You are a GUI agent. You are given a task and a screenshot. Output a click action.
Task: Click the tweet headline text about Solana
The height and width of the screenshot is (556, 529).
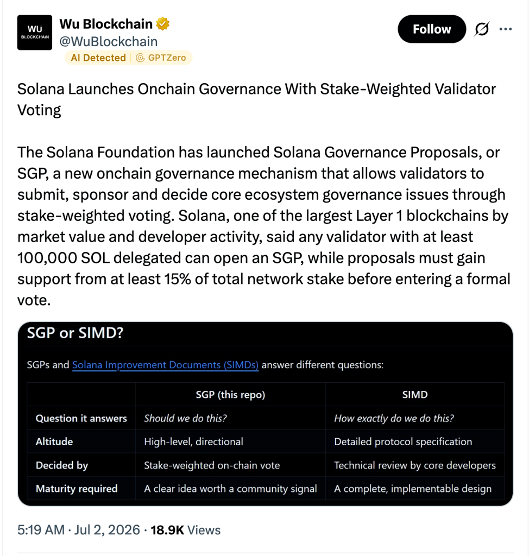pos(256,99)
